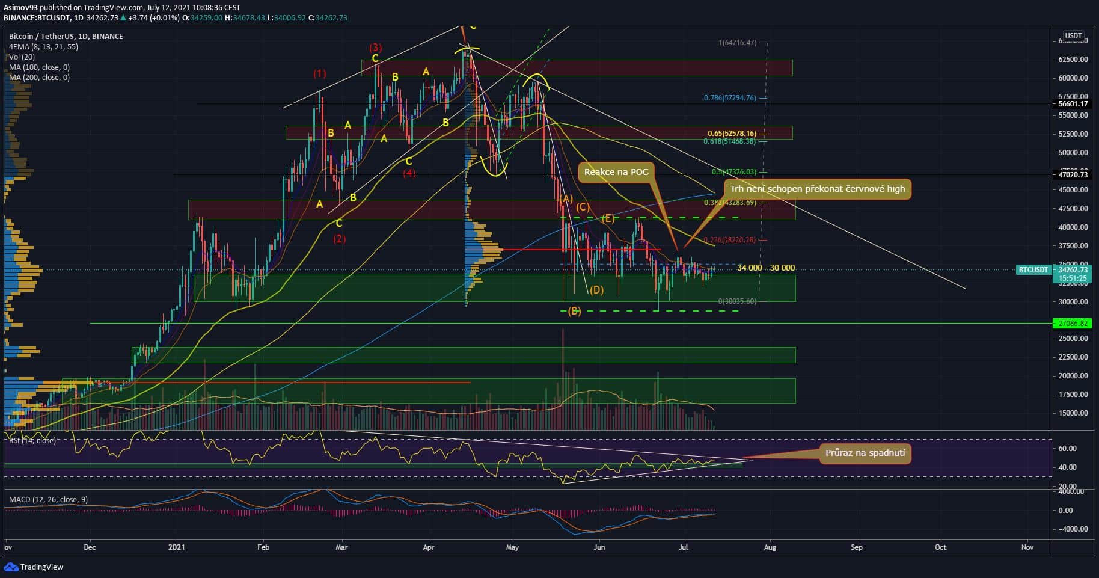Click the Jun label on the time axis
This screenshot has height=578, width=1099.
click(599, 547)
